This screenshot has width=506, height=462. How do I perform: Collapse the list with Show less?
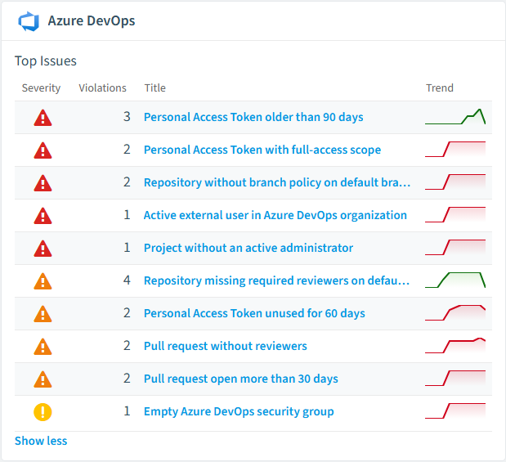click(41, 441)
